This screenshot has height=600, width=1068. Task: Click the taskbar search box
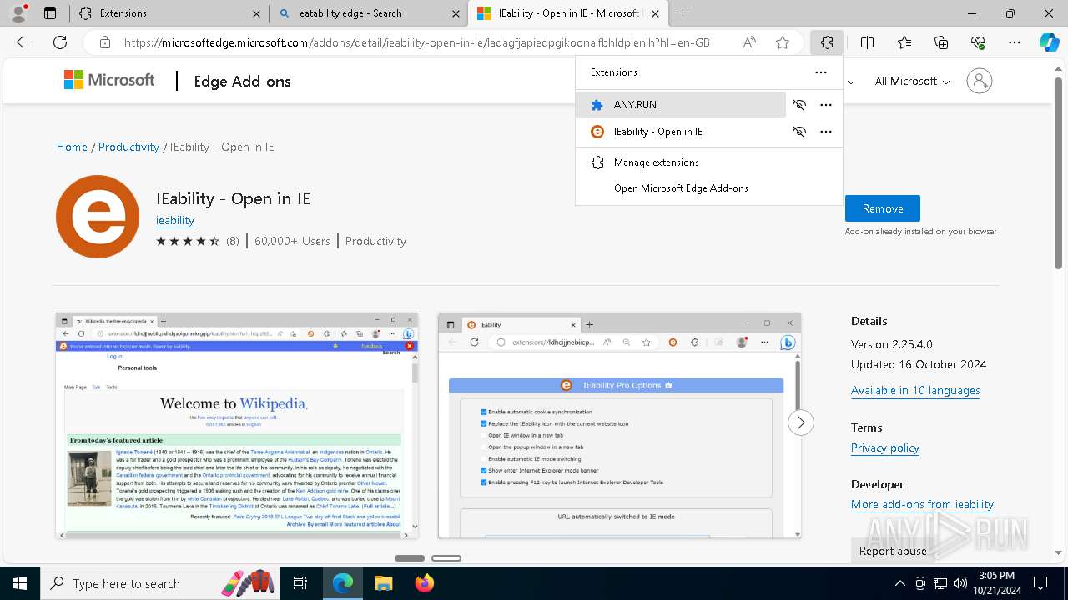pos(159,583)
